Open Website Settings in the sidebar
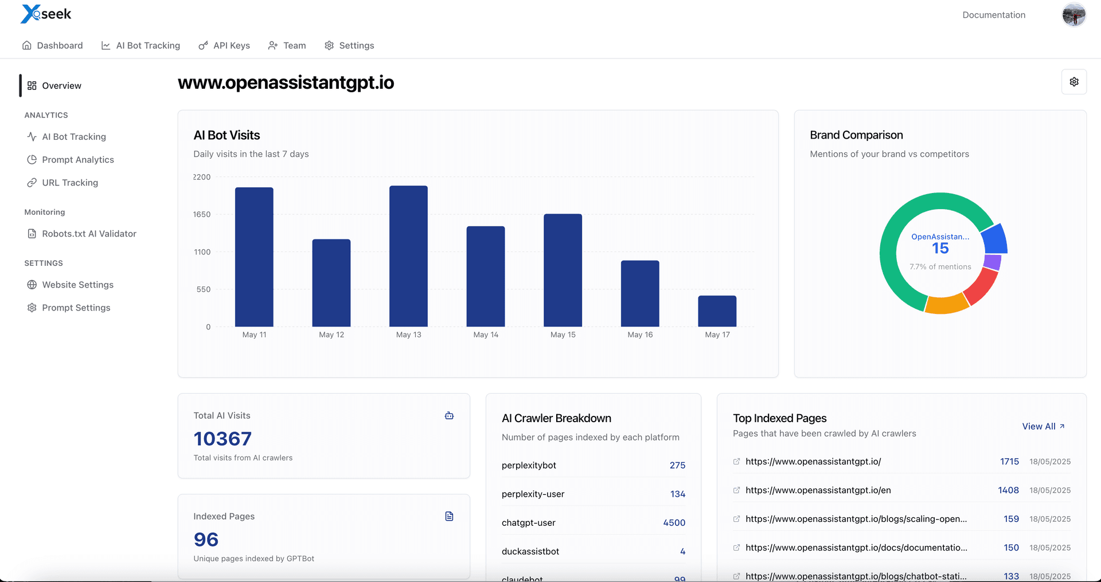The image size is (1101, 582). (77, 285)
